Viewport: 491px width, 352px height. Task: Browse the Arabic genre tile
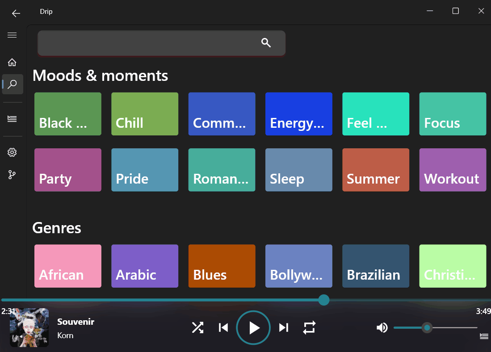145,266
